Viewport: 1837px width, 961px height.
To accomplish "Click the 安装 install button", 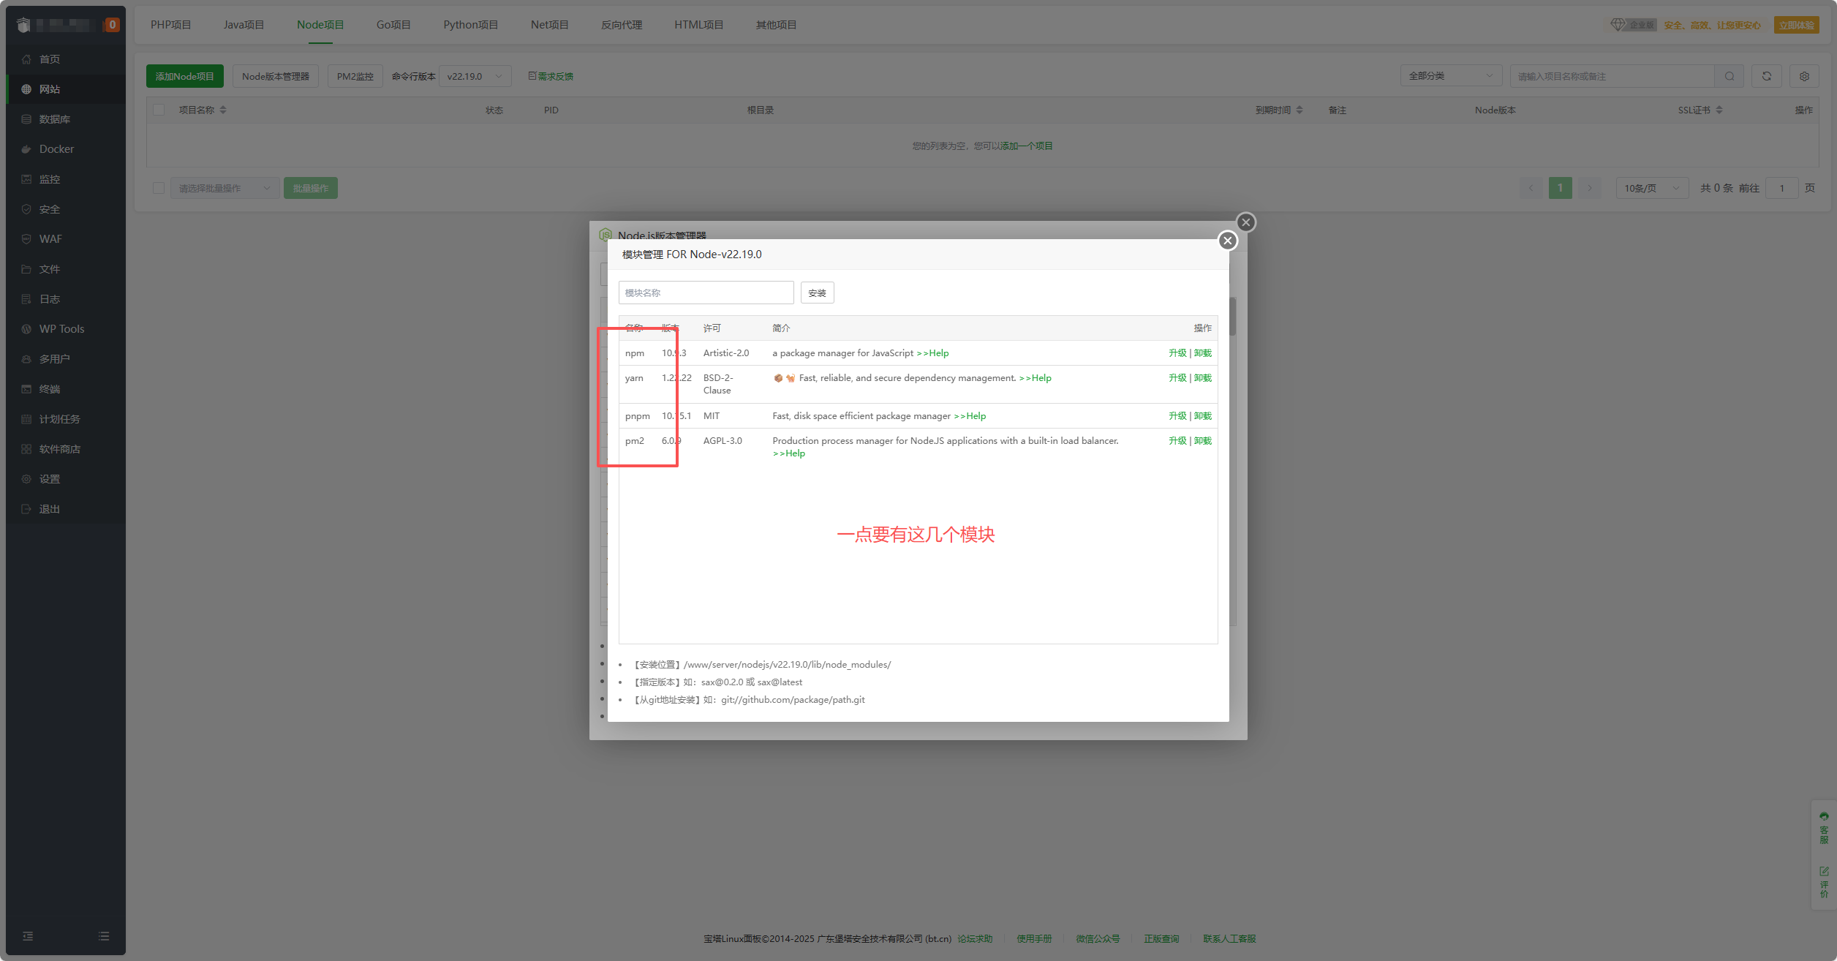I will (817, 293).
